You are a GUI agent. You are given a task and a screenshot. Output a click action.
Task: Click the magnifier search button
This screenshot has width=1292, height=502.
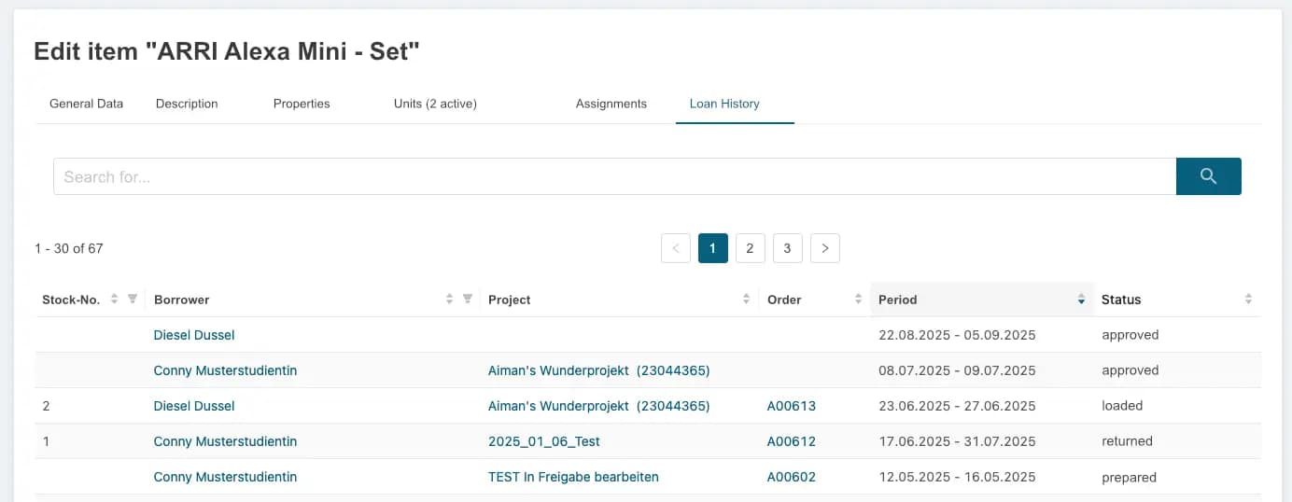coord(1208,176)
